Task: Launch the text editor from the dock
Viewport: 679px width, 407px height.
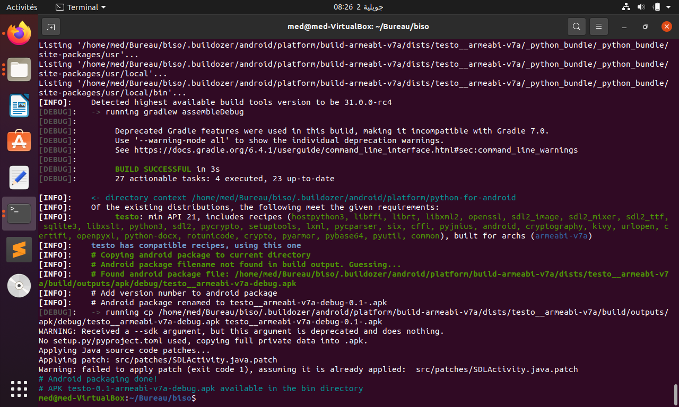Action: [19, 178]
